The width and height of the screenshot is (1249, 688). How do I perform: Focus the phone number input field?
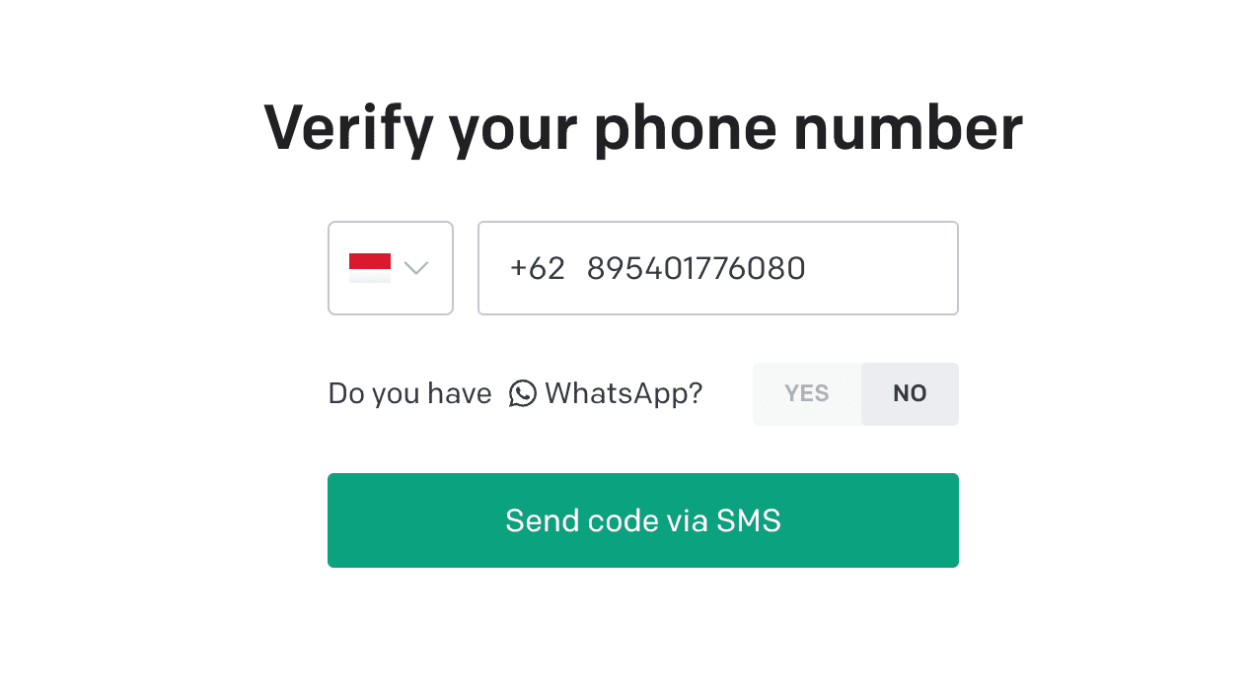718,268
